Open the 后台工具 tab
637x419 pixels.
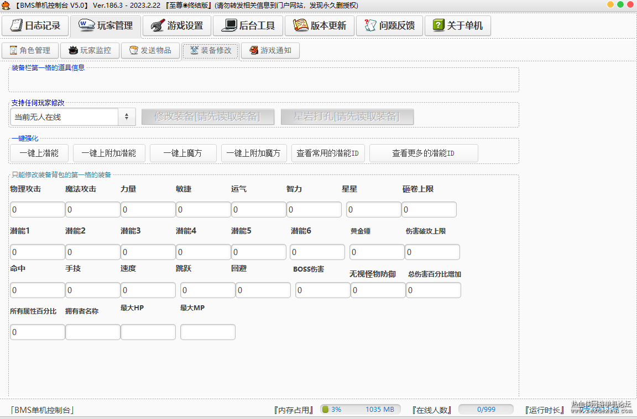coord(248,25)
